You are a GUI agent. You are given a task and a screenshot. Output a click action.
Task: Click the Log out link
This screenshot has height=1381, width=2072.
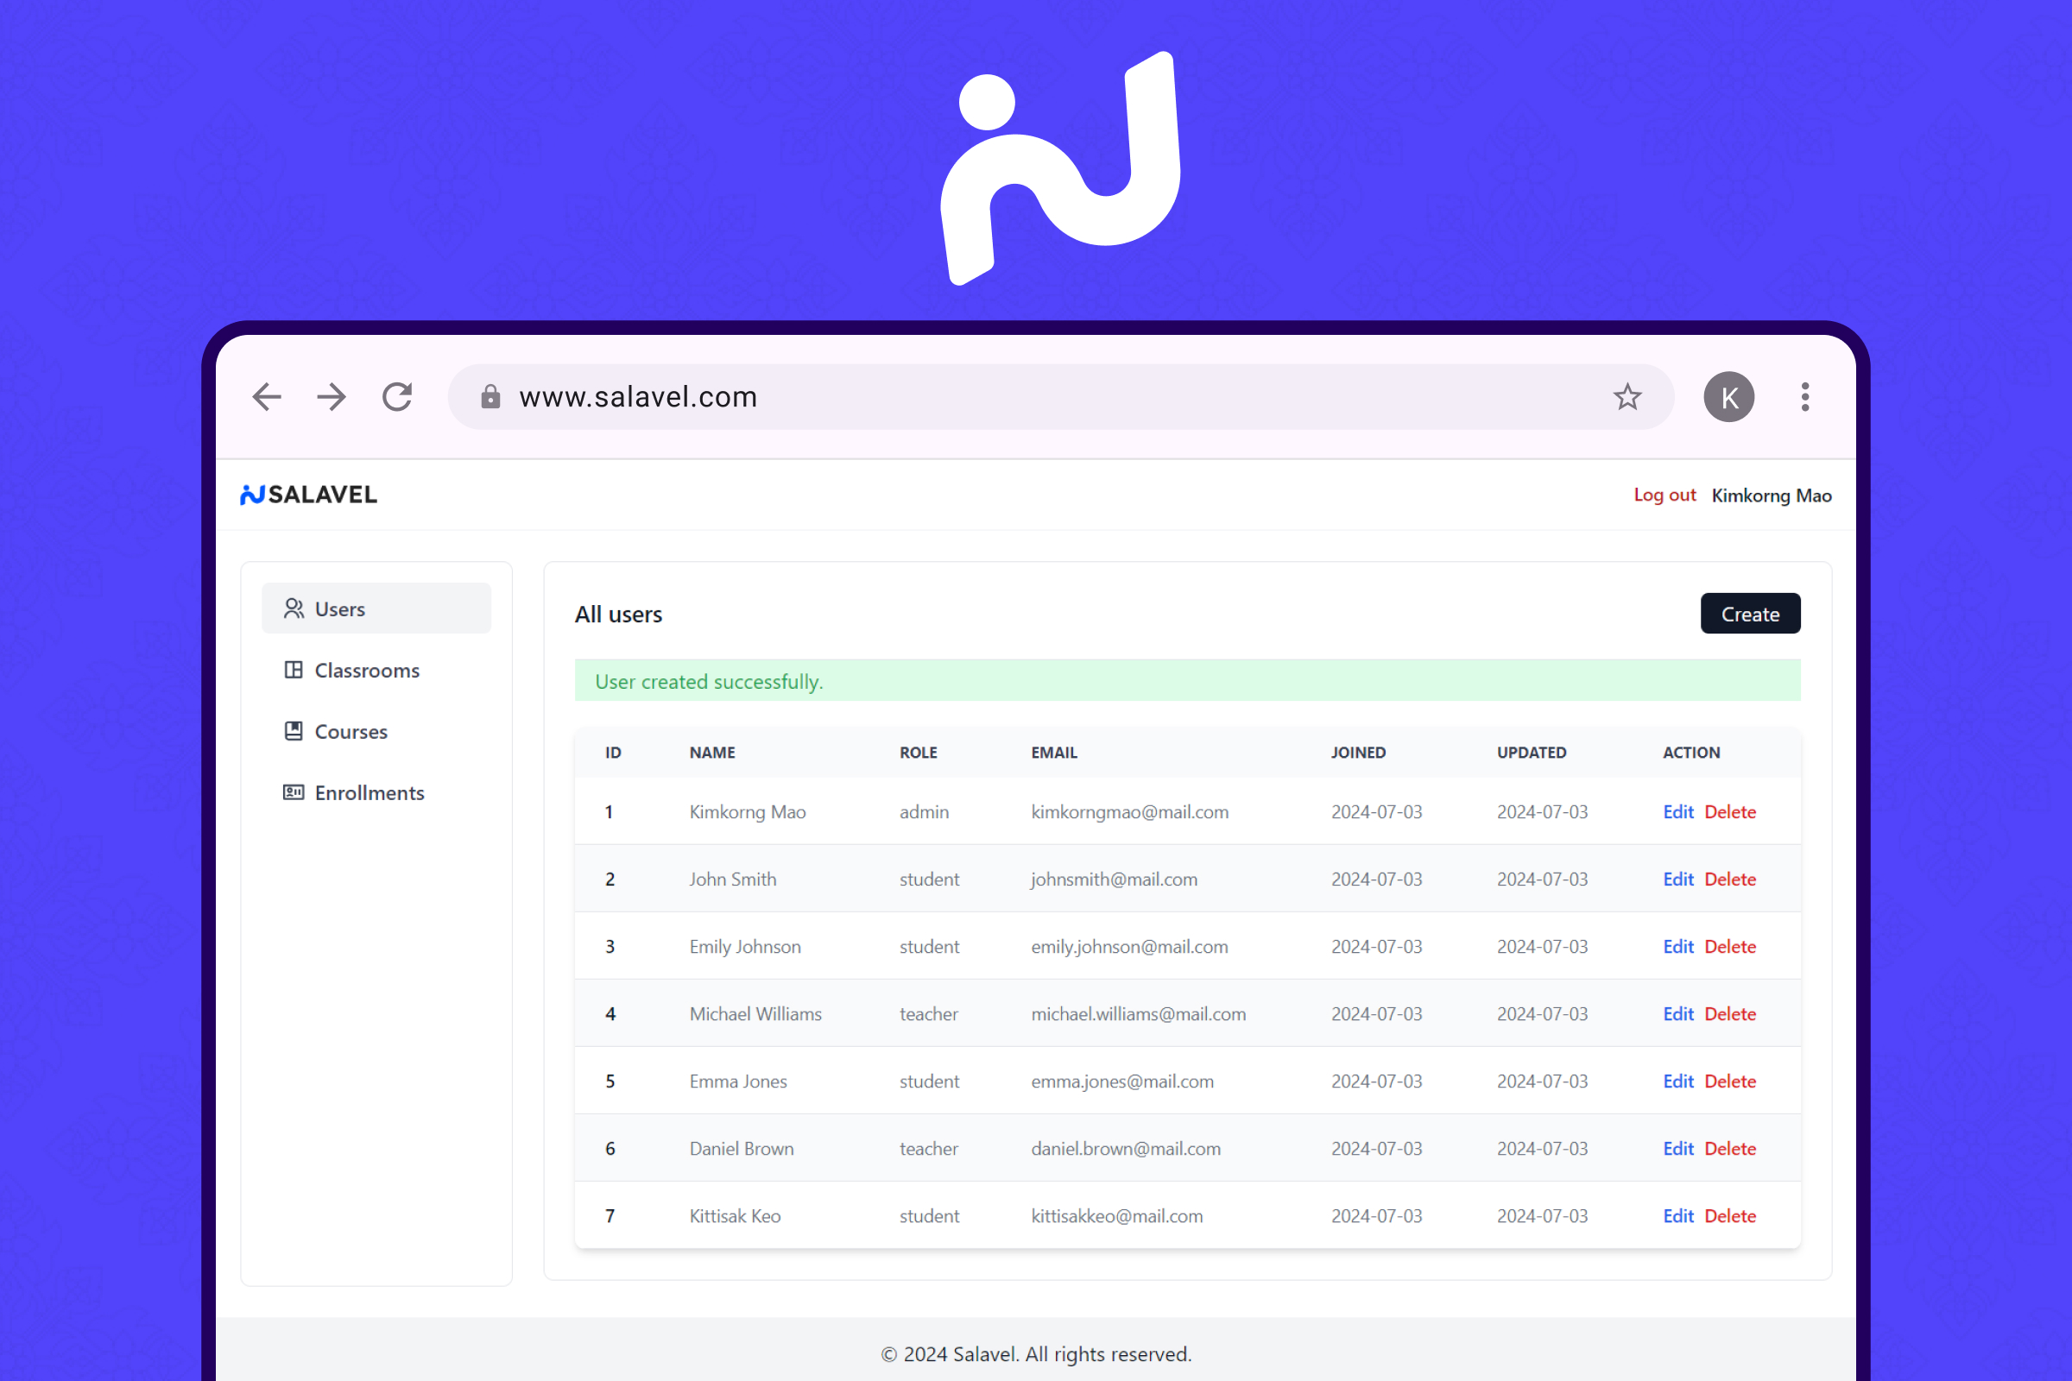pyautogui.click(x=1665, y=495)
